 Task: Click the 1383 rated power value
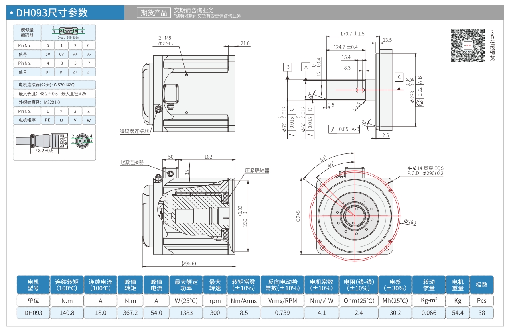[186, 313]
